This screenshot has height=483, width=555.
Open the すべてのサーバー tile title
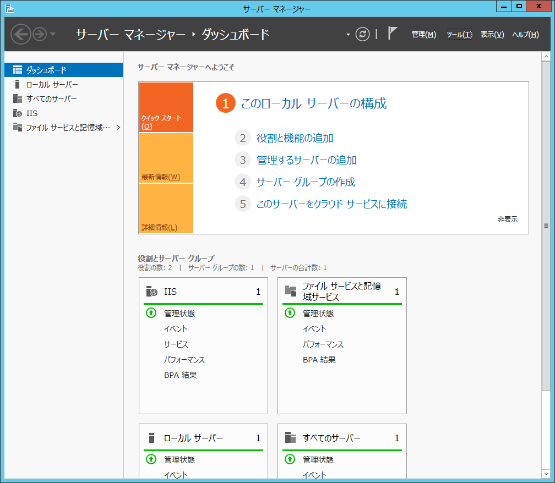pyautogui.click(x=331, y=438)
